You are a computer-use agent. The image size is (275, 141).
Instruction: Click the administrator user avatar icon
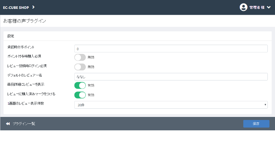click(243, 7)
